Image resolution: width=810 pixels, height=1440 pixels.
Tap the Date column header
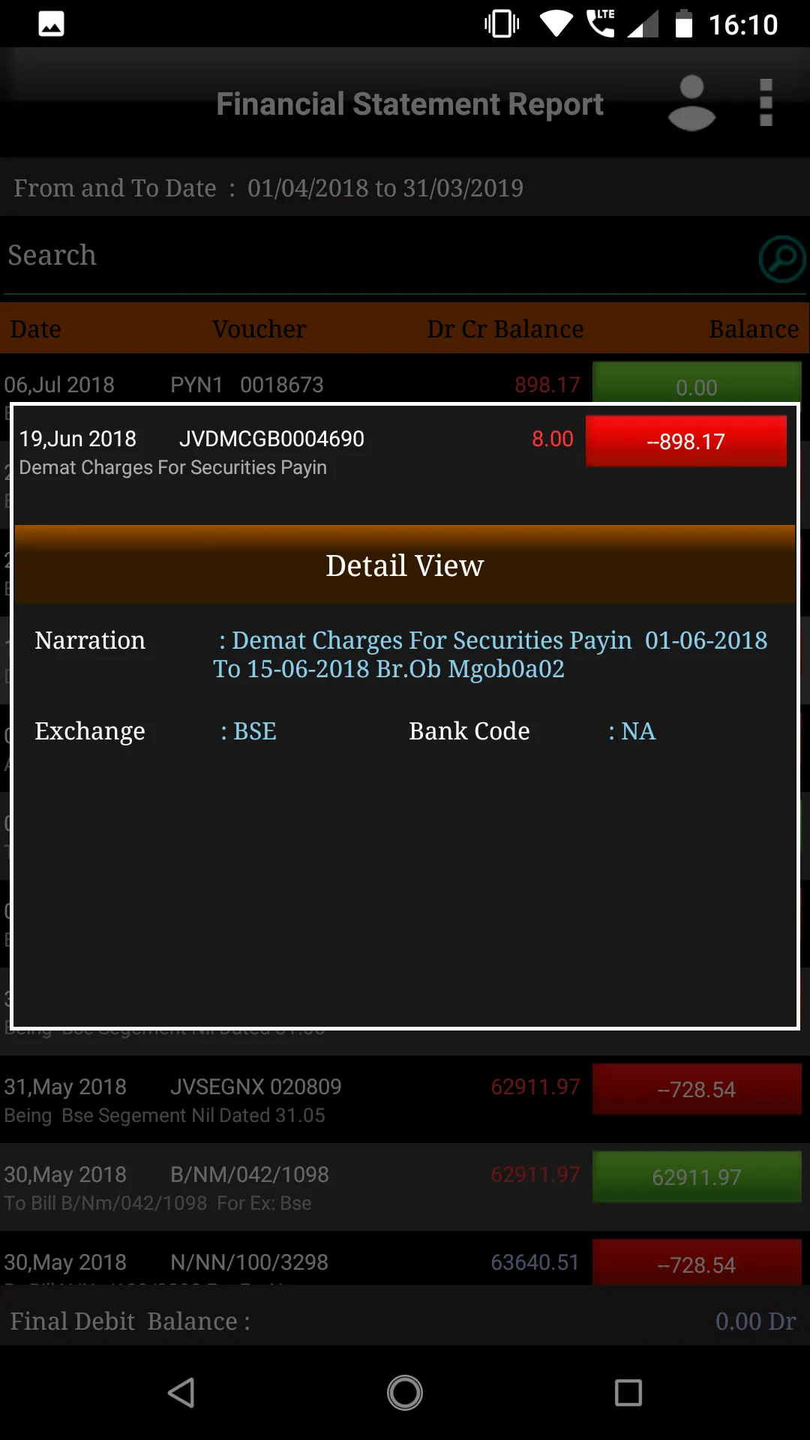36,329
